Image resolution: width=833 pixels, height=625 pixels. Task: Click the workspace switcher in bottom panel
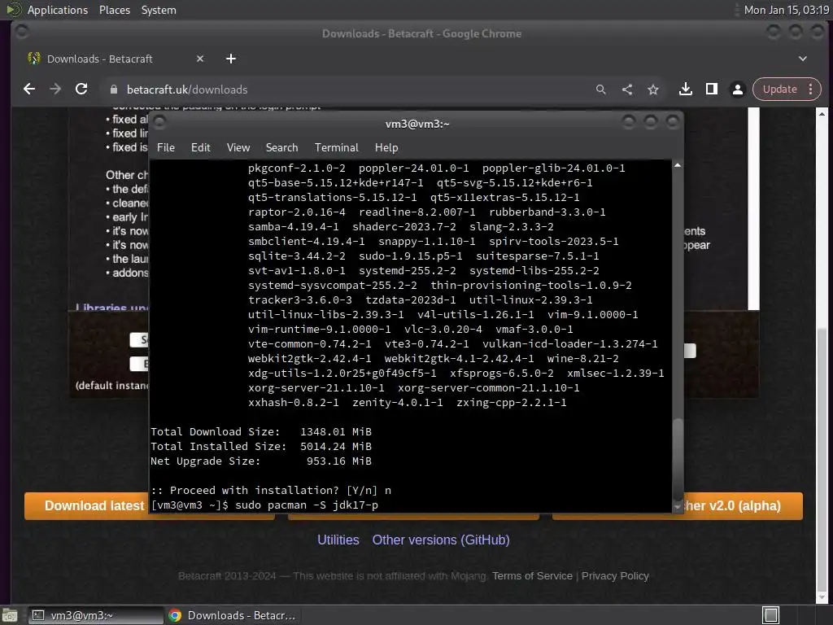click(x=771, y=615)
